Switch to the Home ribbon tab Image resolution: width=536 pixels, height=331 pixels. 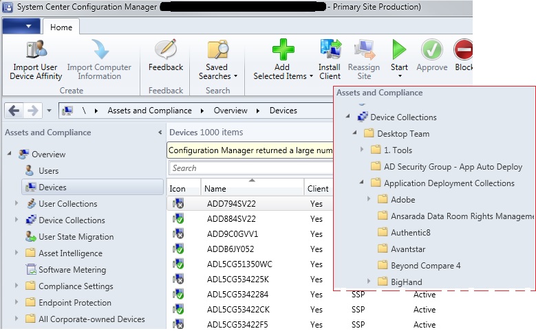pyautogui.click(x=61, y=27)
